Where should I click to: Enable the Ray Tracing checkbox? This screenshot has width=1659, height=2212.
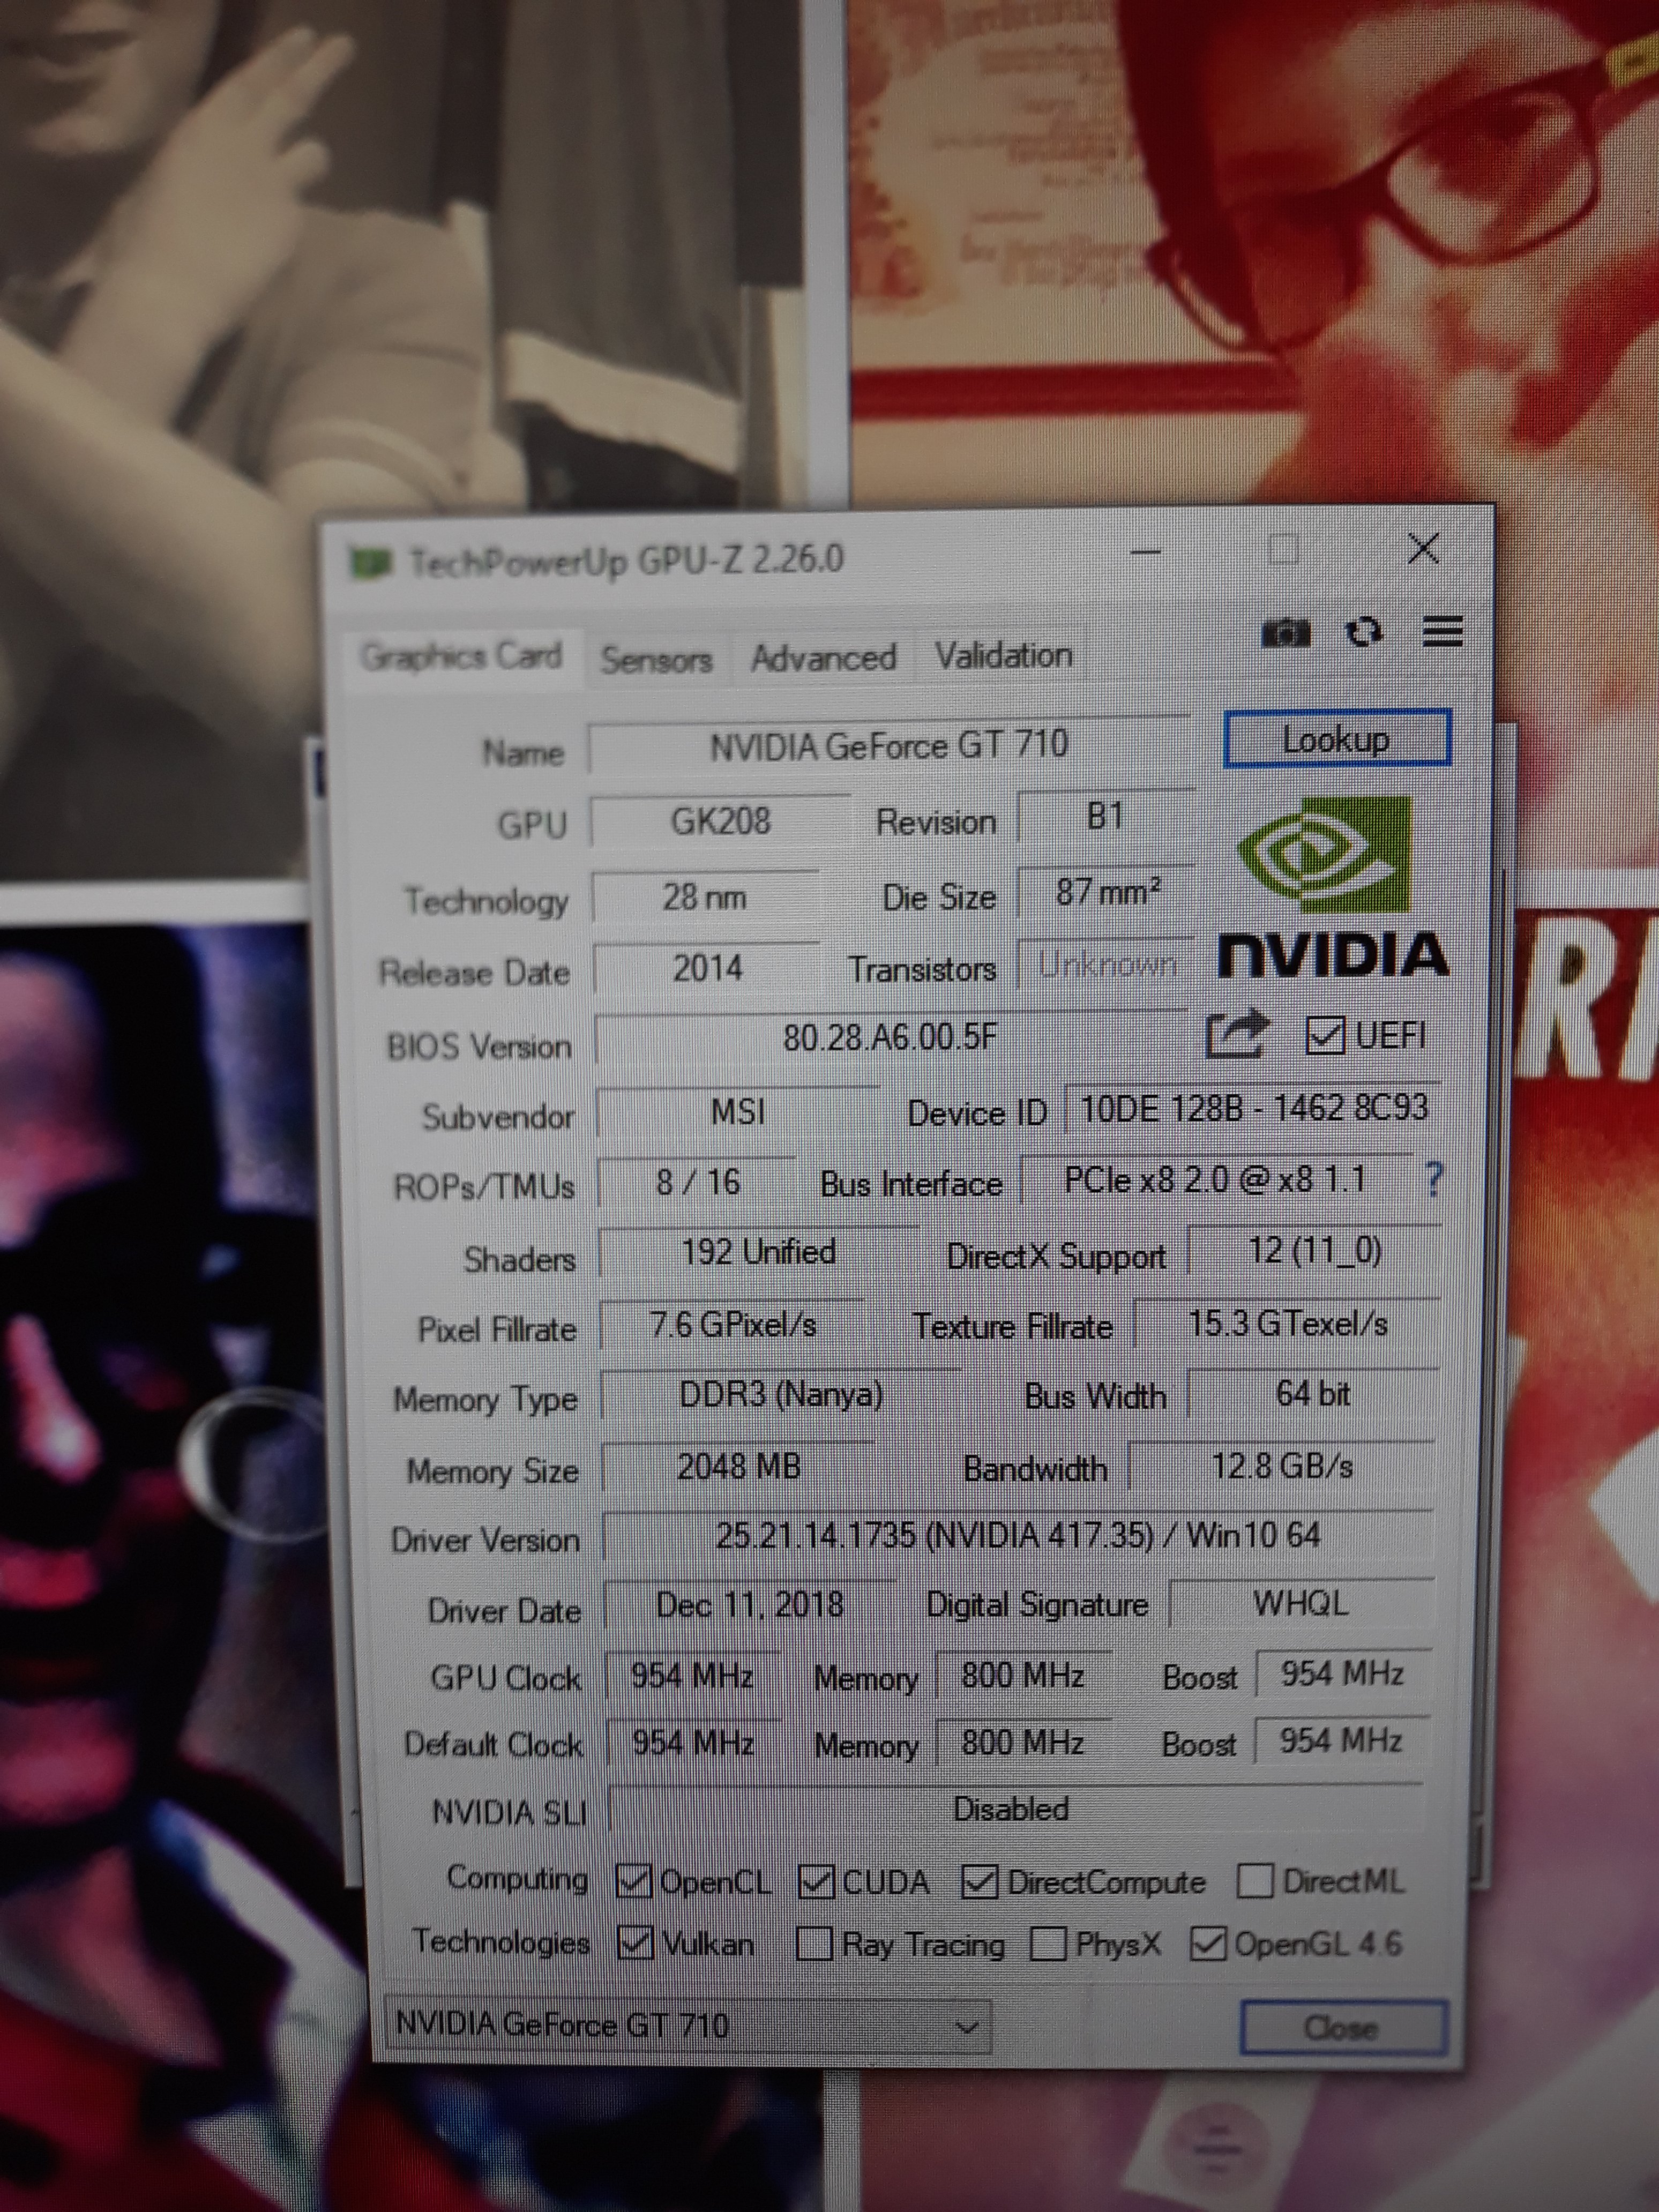pos(813,1944)
